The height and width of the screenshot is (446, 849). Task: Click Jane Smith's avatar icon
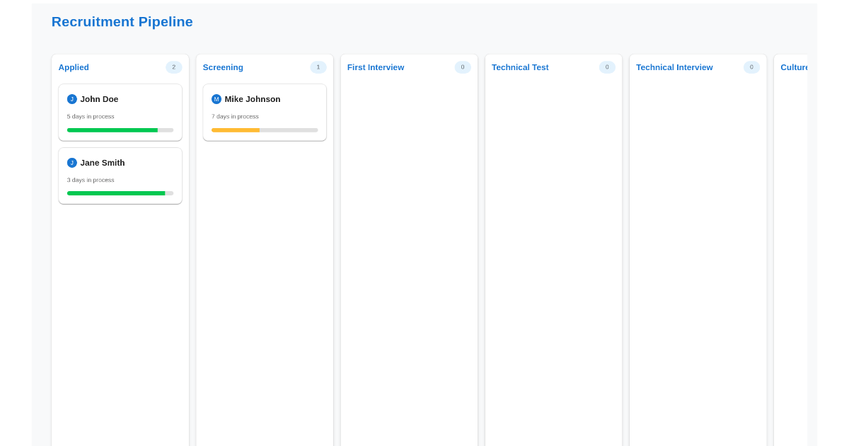[71, 162]
